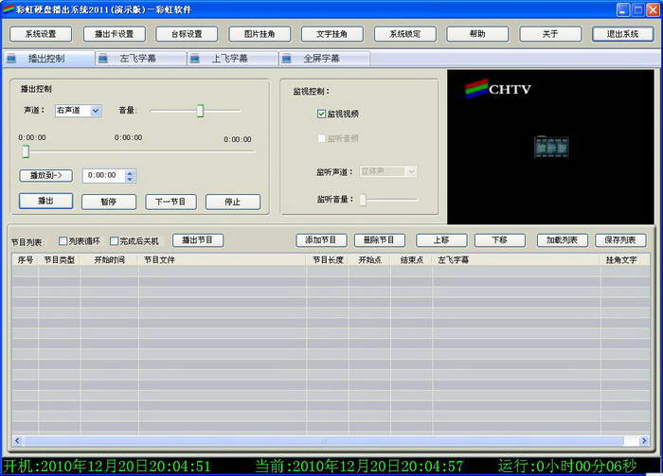663x476 pixels.
Task: Open the 帮助 help button
Action: [477, 34]
